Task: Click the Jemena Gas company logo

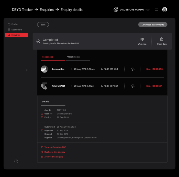Action: pos(44,69)
